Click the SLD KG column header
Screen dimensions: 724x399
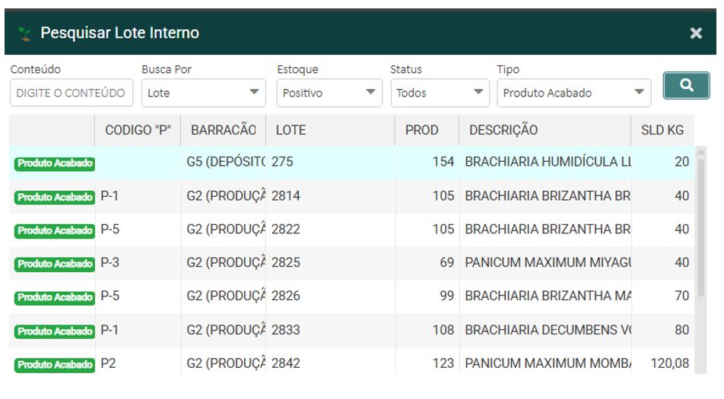pos(662,130)
